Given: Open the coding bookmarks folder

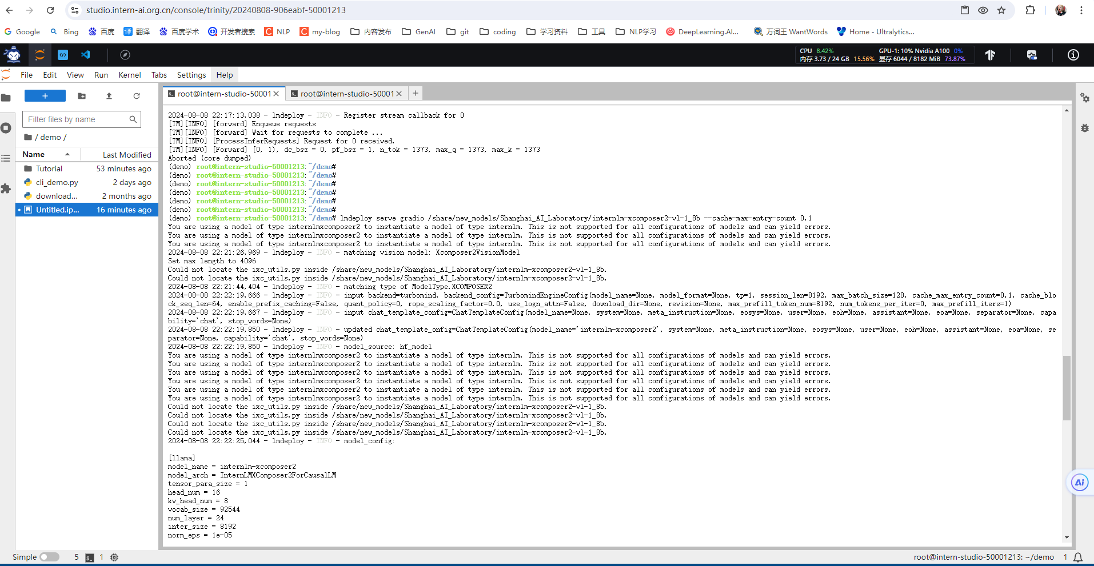Looking at the screenshot, I should click(x=498, y=32).
